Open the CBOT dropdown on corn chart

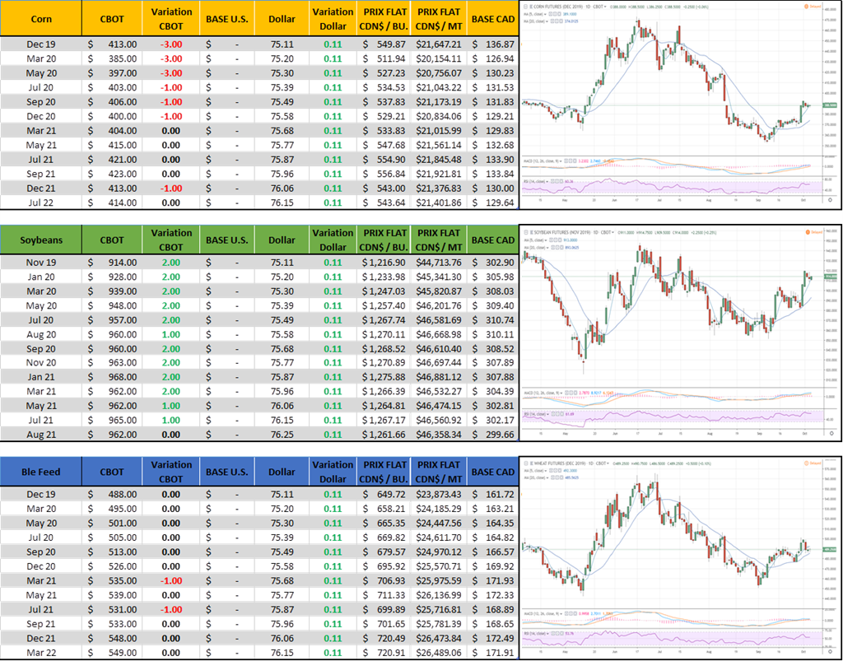599,4
